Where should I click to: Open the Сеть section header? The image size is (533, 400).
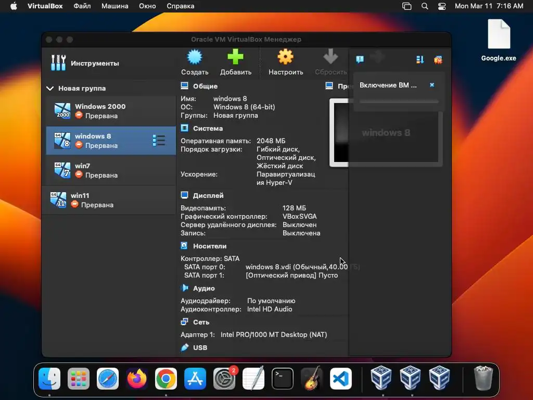click(x=201, y=322)
